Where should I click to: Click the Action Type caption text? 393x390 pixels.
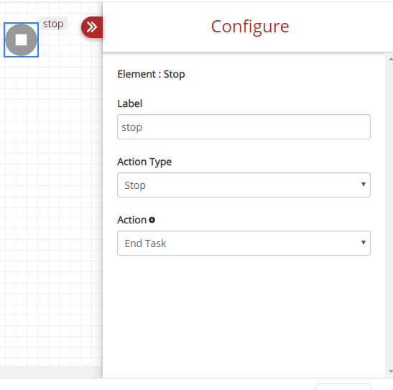144,162
